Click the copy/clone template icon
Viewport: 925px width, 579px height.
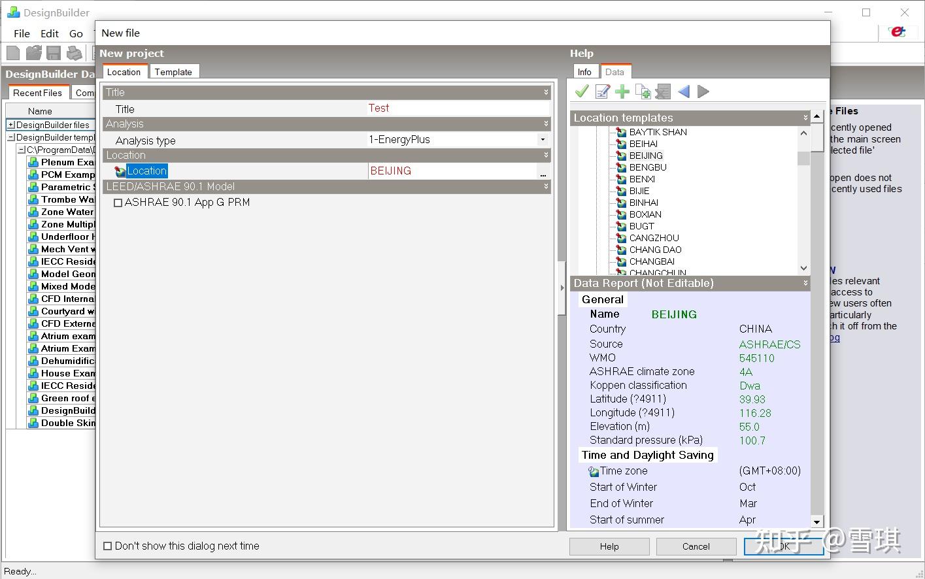click(x=643, y=91)
